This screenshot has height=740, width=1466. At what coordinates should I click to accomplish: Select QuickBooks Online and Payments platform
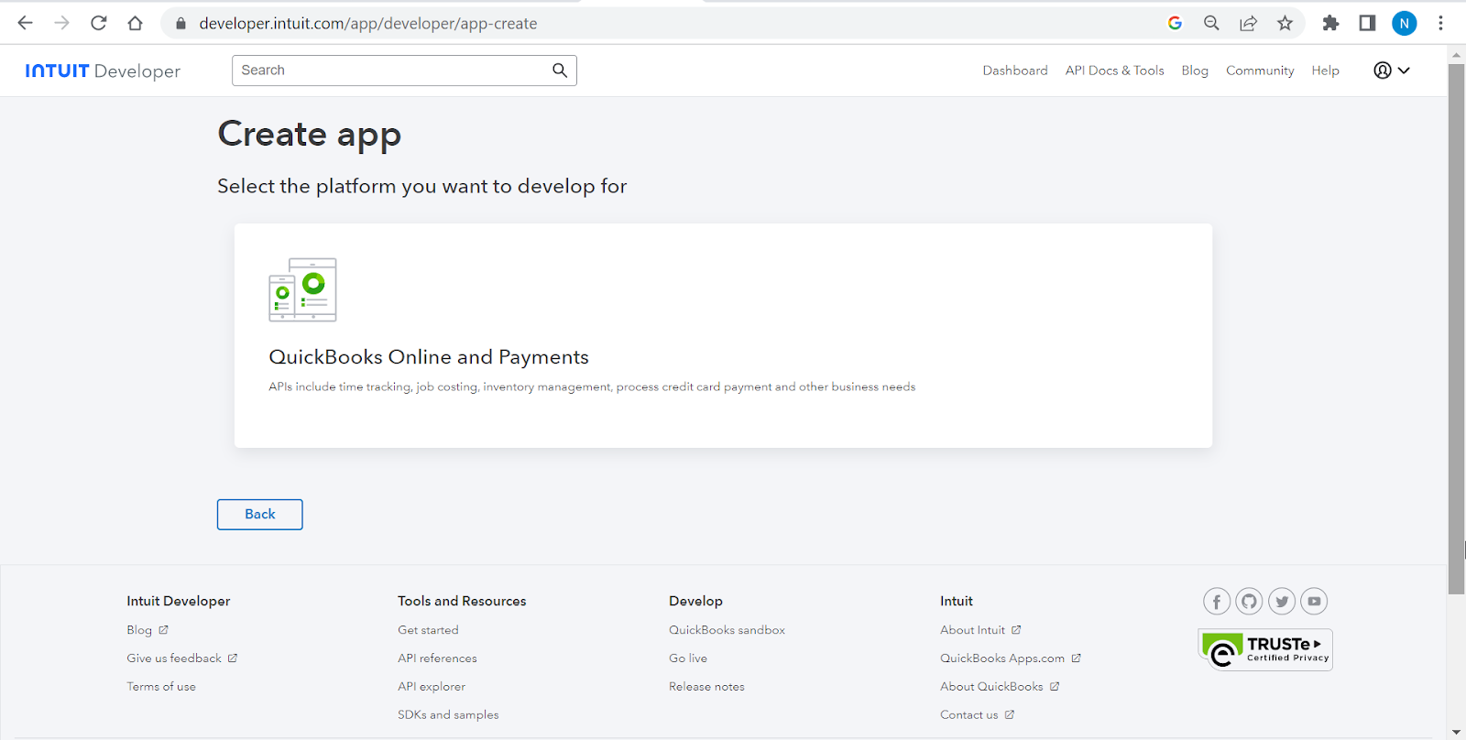coord(723,335)
